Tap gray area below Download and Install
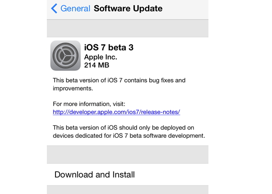The height and width of the screenshot is (194, 272). coord(128,190)
